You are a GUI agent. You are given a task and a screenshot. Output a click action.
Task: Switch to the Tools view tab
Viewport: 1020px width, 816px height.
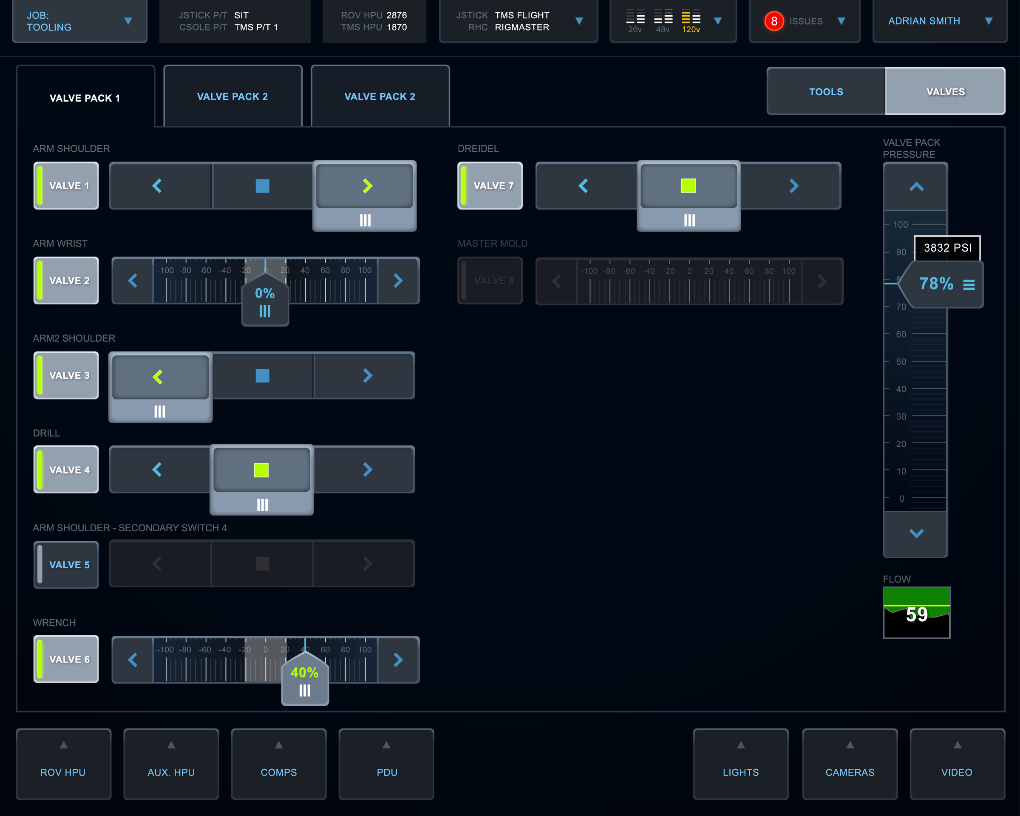click(825, 92)
